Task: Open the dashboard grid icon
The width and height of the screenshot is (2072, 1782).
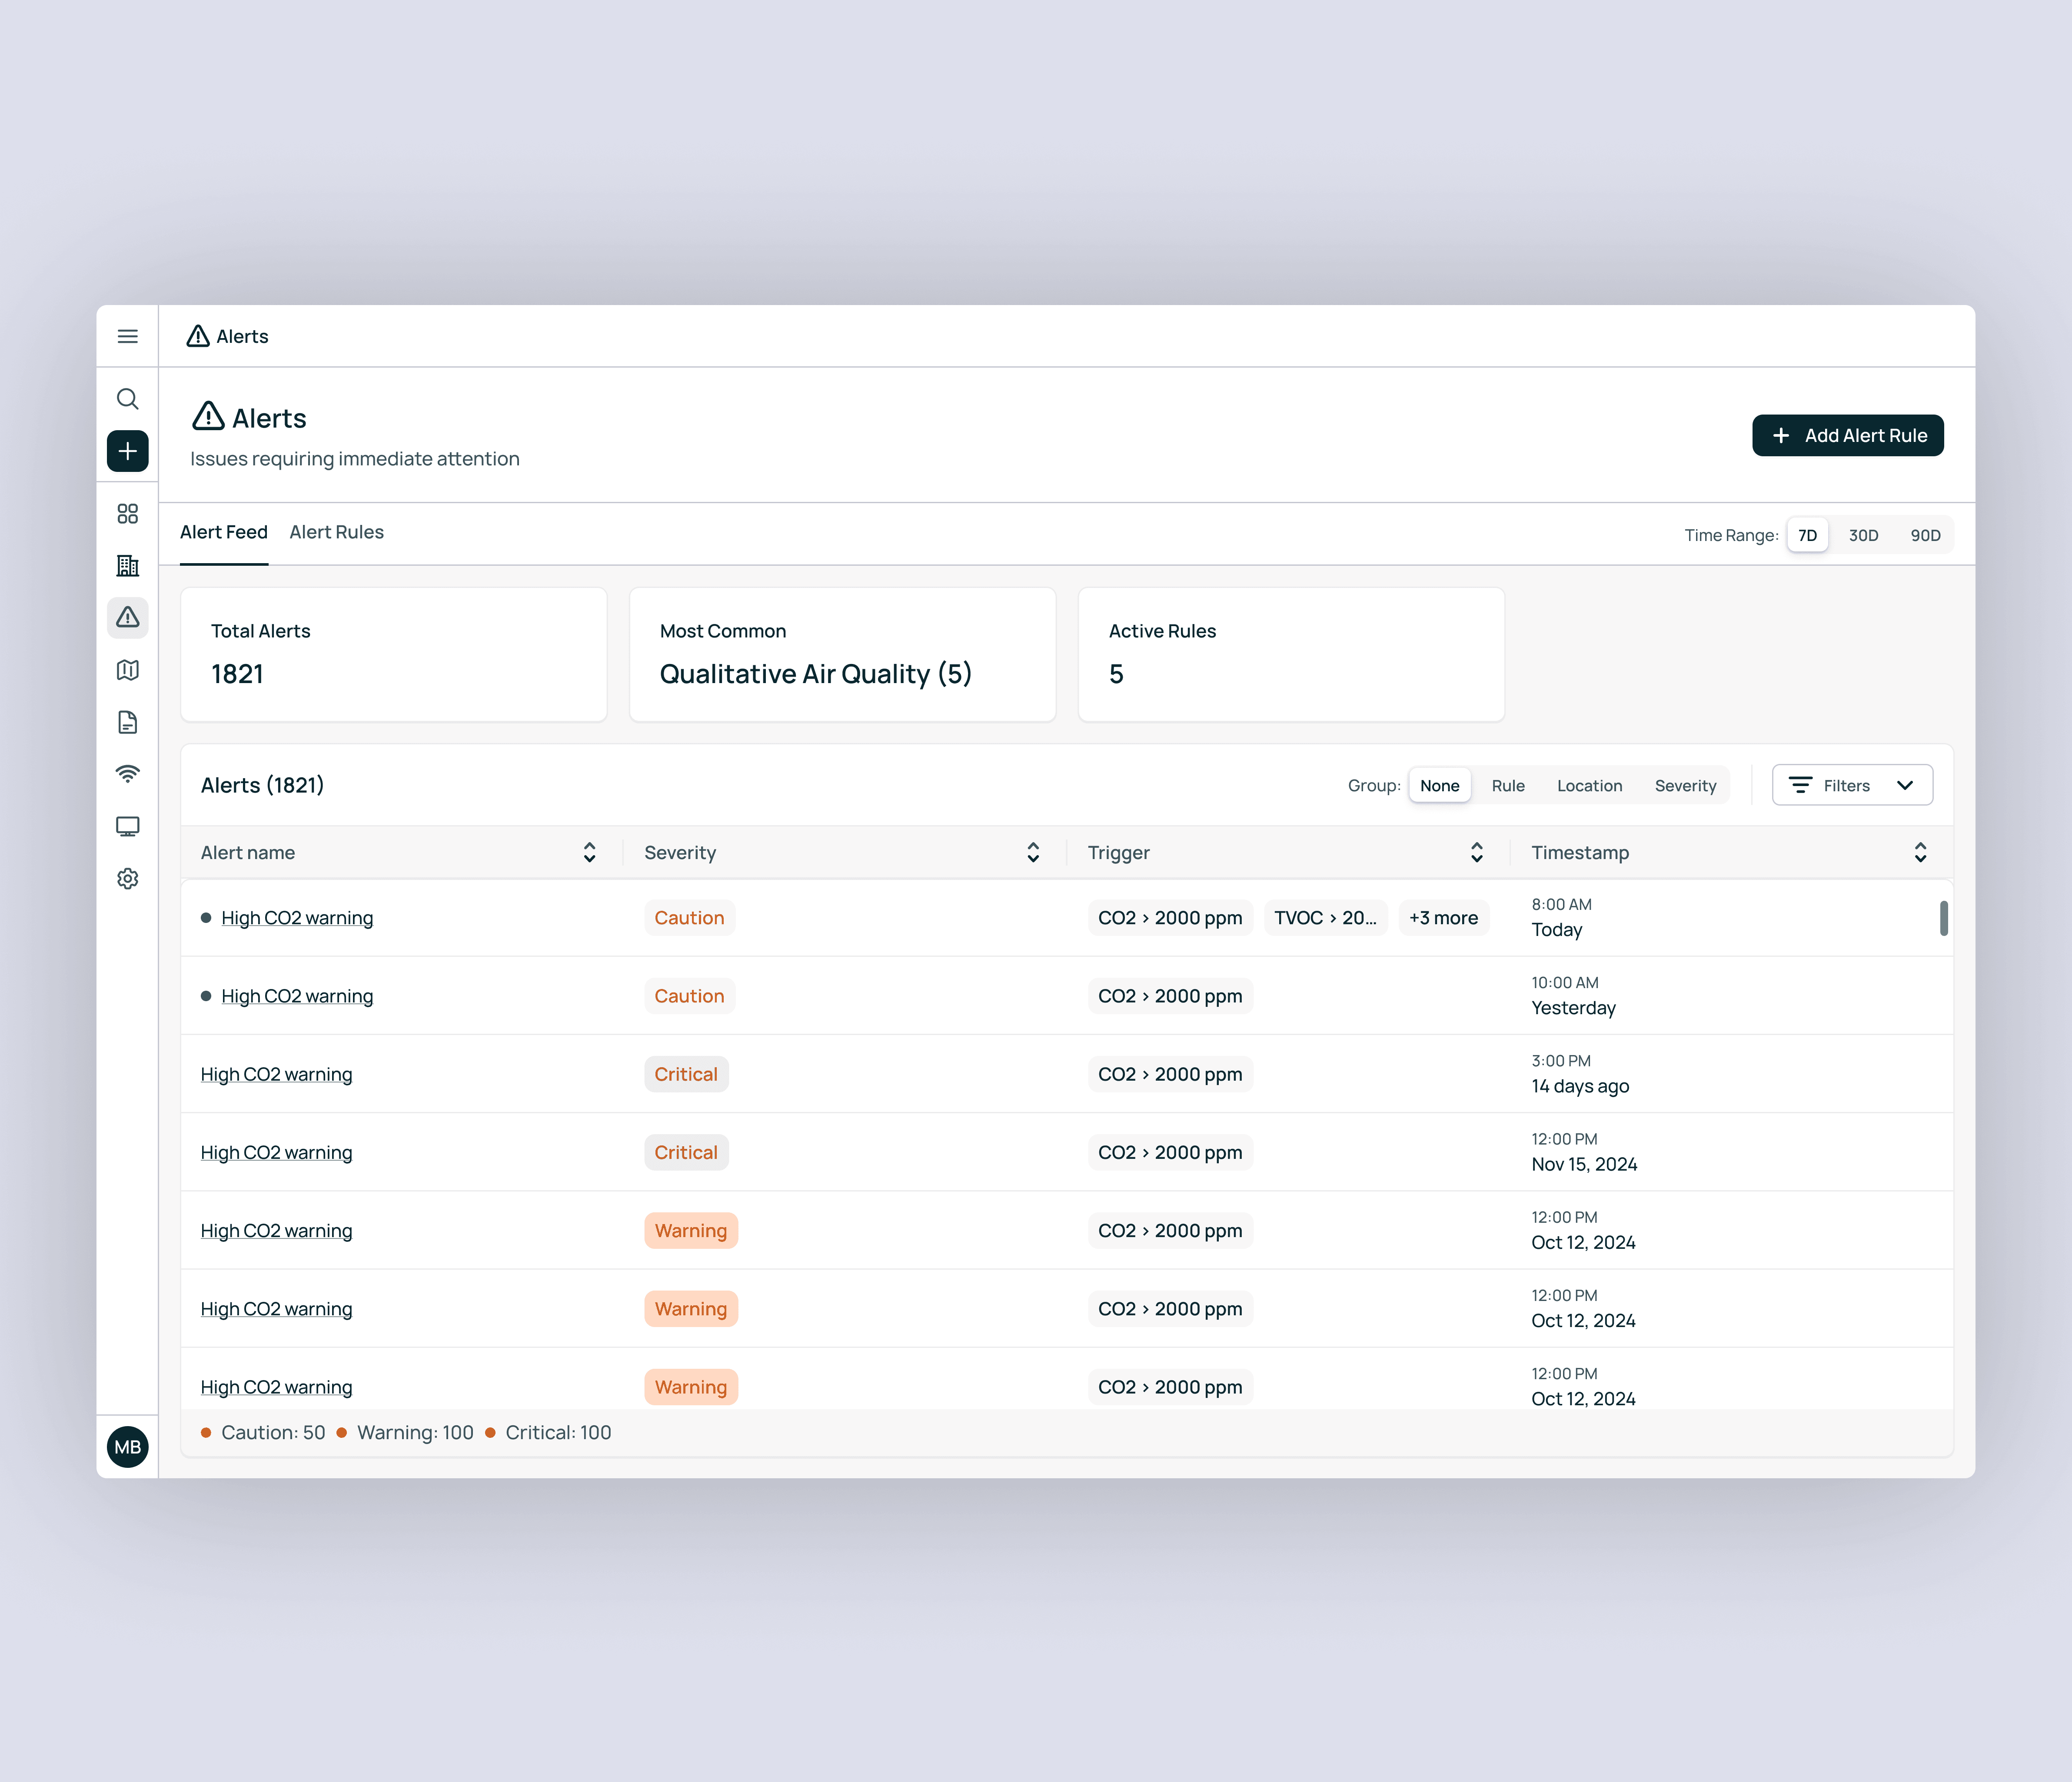Action: pyautogui.click(x=127, y=514)
